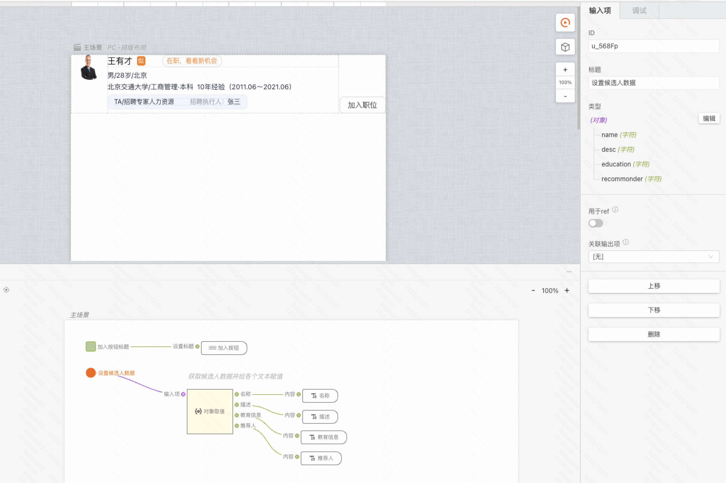The width and height of the screenshot is (726, 483).
Task: Click the 下移 button
Action: (x=654, y=310)
